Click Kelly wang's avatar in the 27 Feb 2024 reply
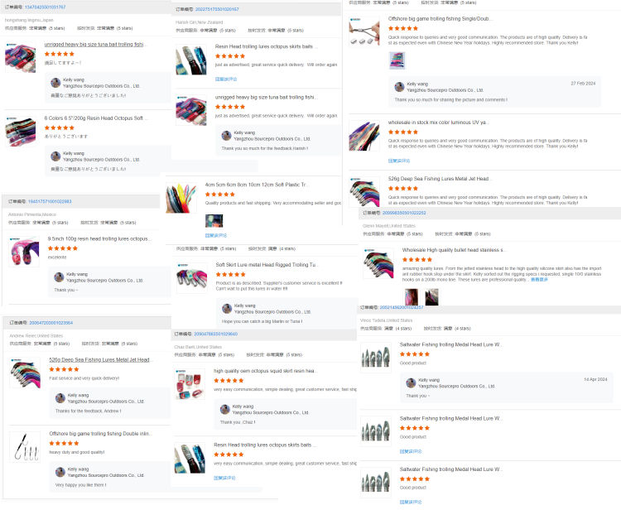 tap(400, 87)
